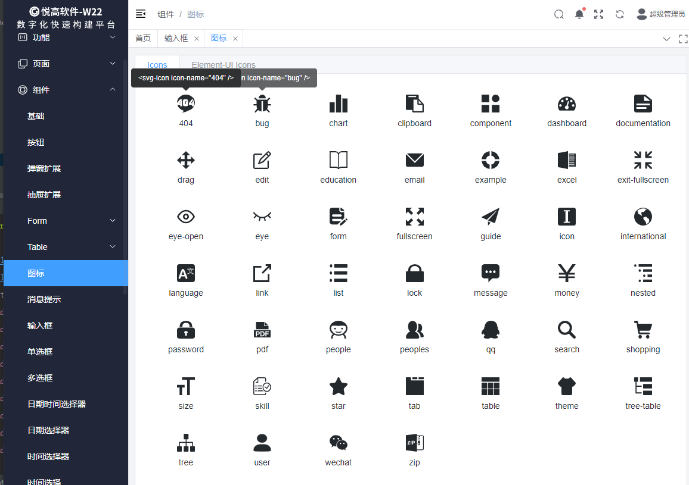Toggle content maximize at tab bar right

pyautogui.click(x=683, y=39)
